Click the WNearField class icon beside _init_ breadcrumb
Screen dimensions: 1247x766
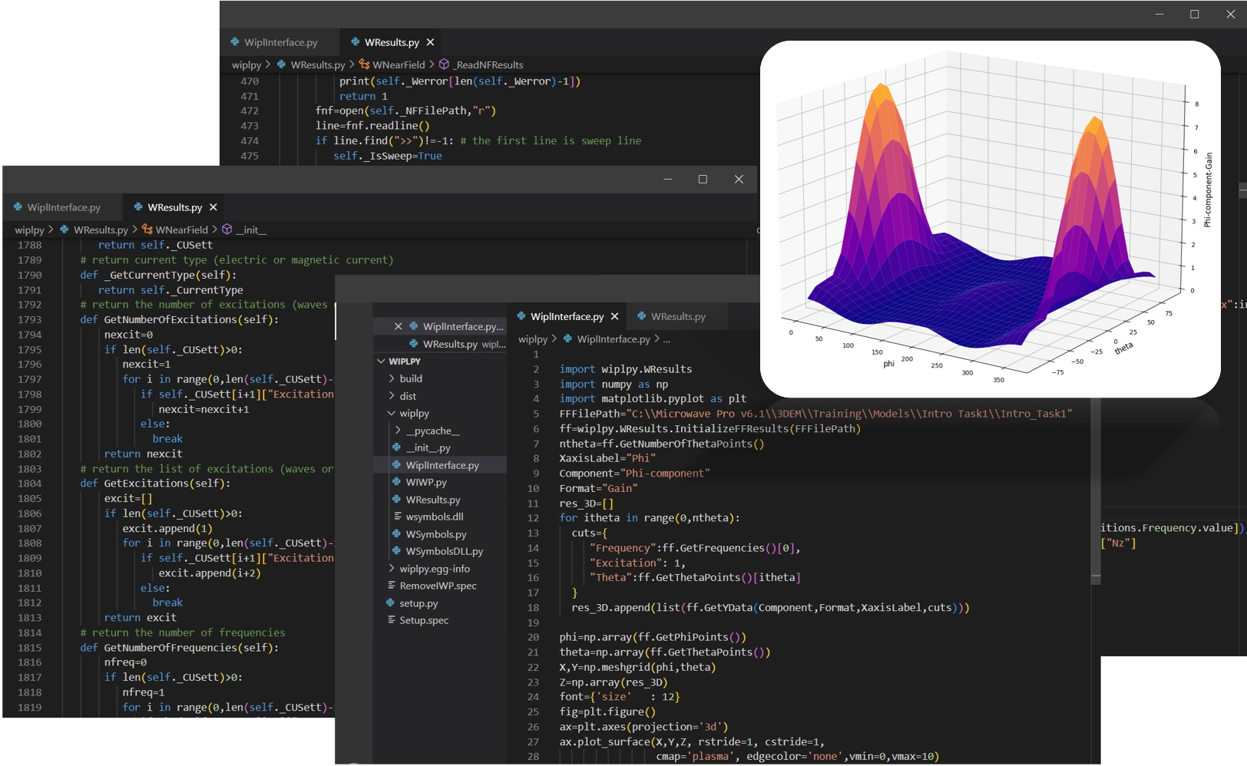[147, 229]
